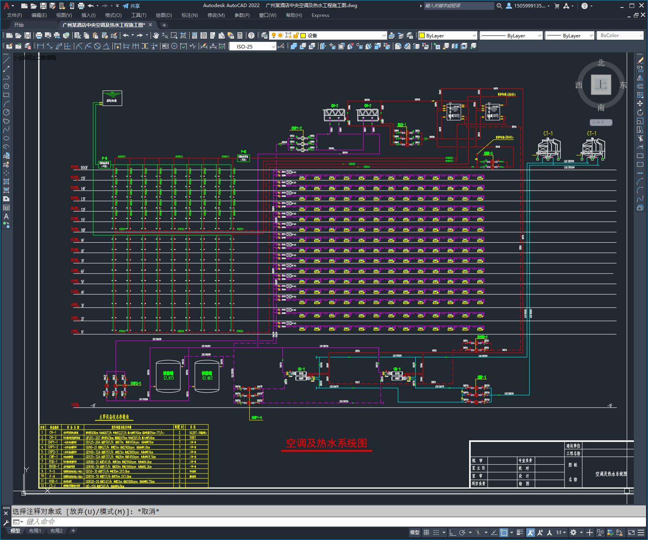Select the Pan hand tool
The image size is (648, 540).
(x=156, y=35)
